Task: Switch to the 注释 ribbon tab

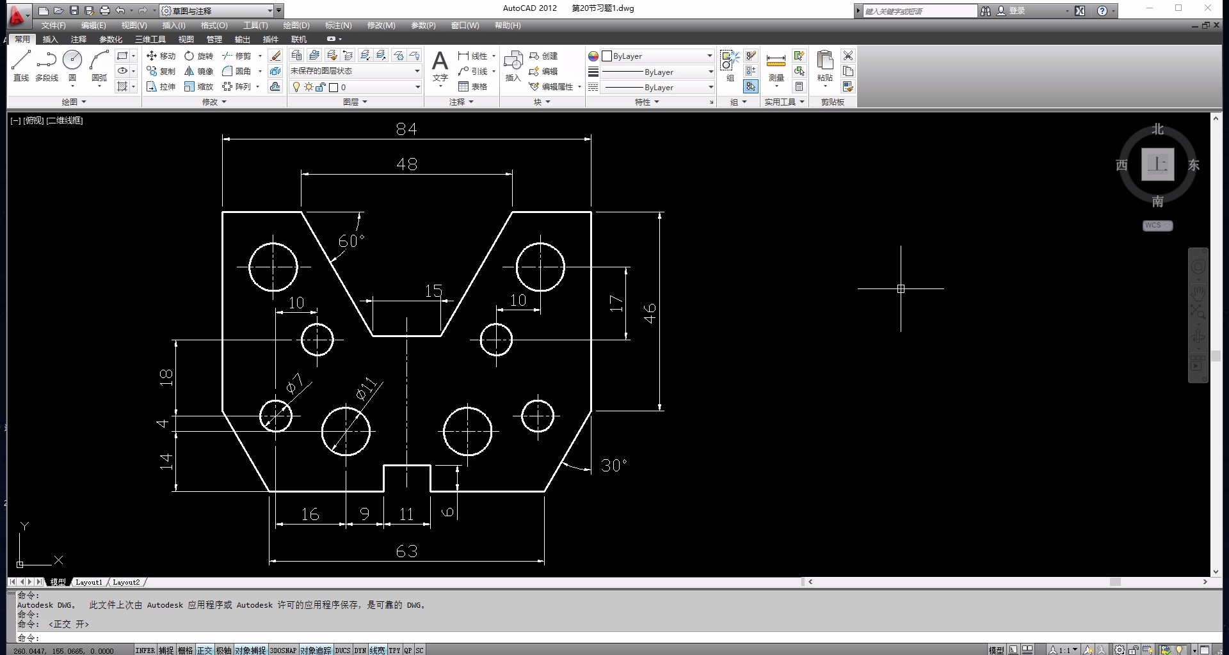Action: tap(78, 39)
